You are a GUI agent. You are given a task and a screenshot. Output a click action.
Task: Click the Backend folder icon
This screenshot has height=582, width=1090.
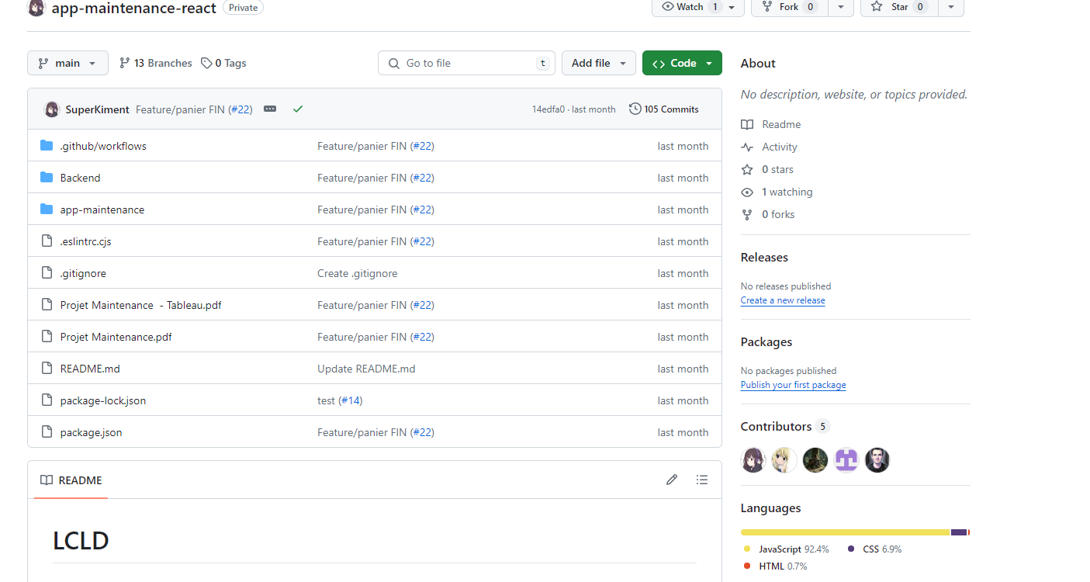[47, 178]
